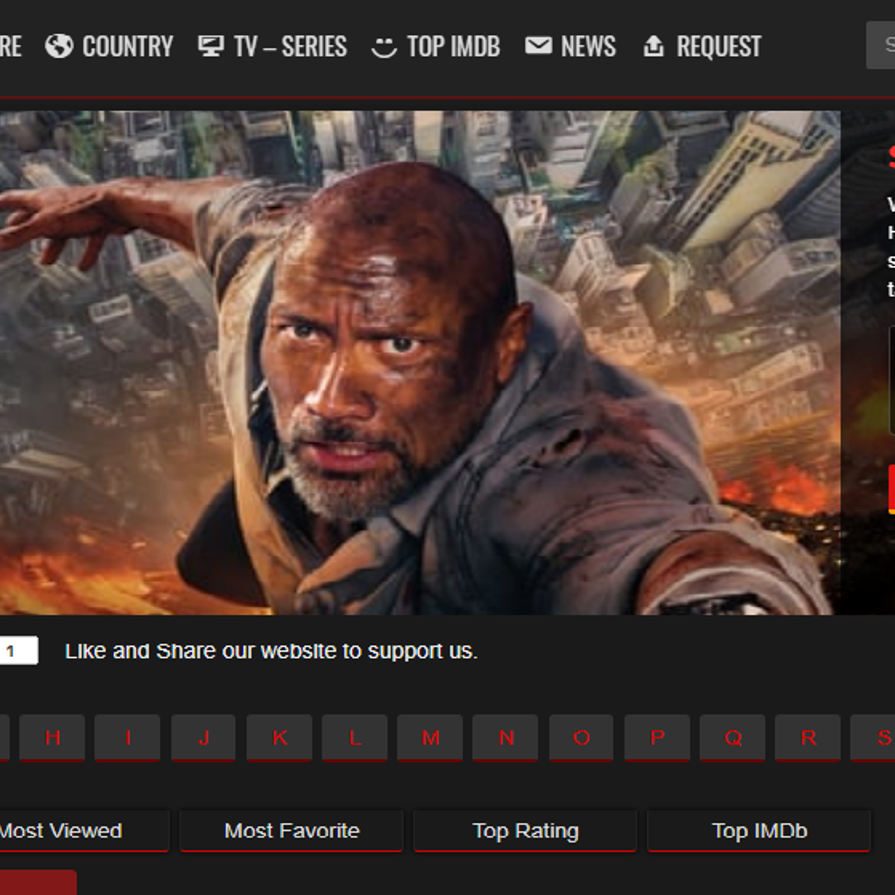Browse movies starting with letter I

(128, 738)
